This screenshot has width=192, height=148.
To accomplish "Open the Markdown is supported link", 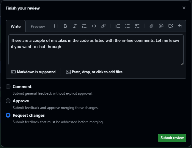I will tap(33, 72).
